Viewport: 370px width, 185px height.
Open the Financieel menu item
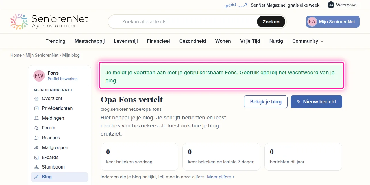(158, 41)
